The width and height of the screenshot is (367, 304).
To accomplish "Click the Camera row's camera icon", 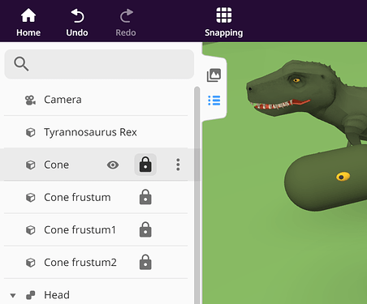I will 30,100.
